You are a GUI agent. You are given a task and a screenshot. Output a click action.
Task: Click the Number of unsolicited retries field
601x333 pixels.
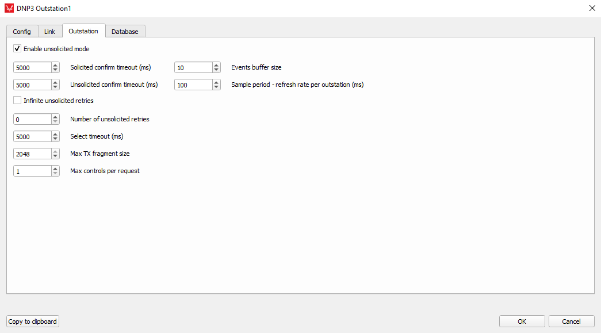click(32, 120)
